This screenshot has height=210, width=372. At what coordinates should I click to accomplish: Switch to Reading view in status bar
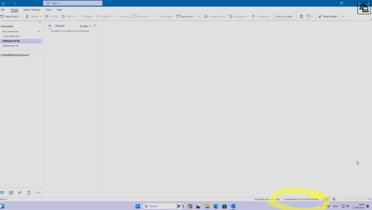(334, 200)
